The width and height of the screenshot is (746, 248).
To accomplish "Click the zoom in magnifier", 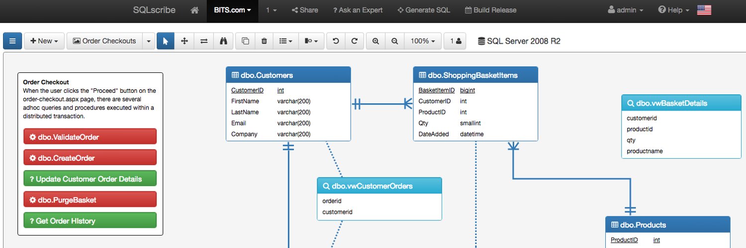I will [x=375, y=41].
